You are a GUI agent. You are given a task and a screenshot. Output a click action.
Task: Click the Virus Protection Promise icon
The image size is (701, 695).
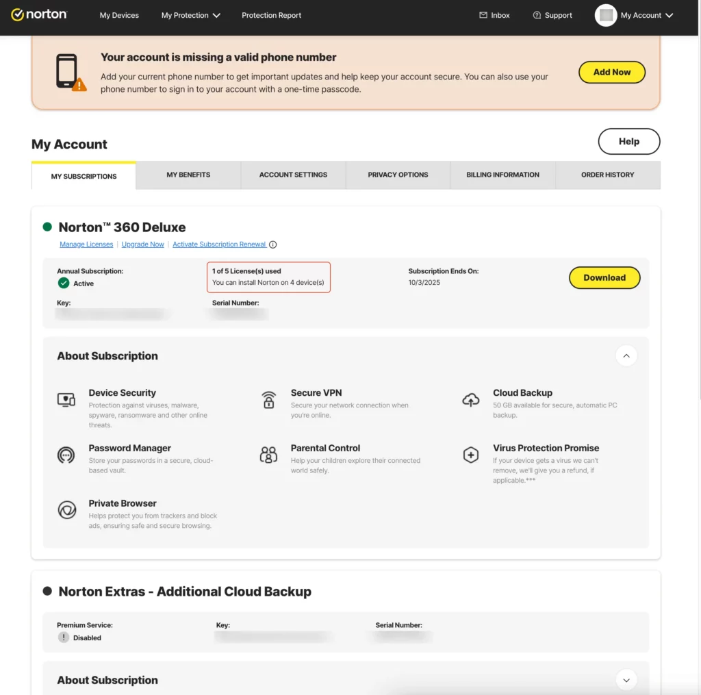coord(471,455)
